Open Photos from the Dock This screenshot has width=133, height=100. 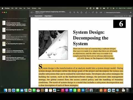30,90
